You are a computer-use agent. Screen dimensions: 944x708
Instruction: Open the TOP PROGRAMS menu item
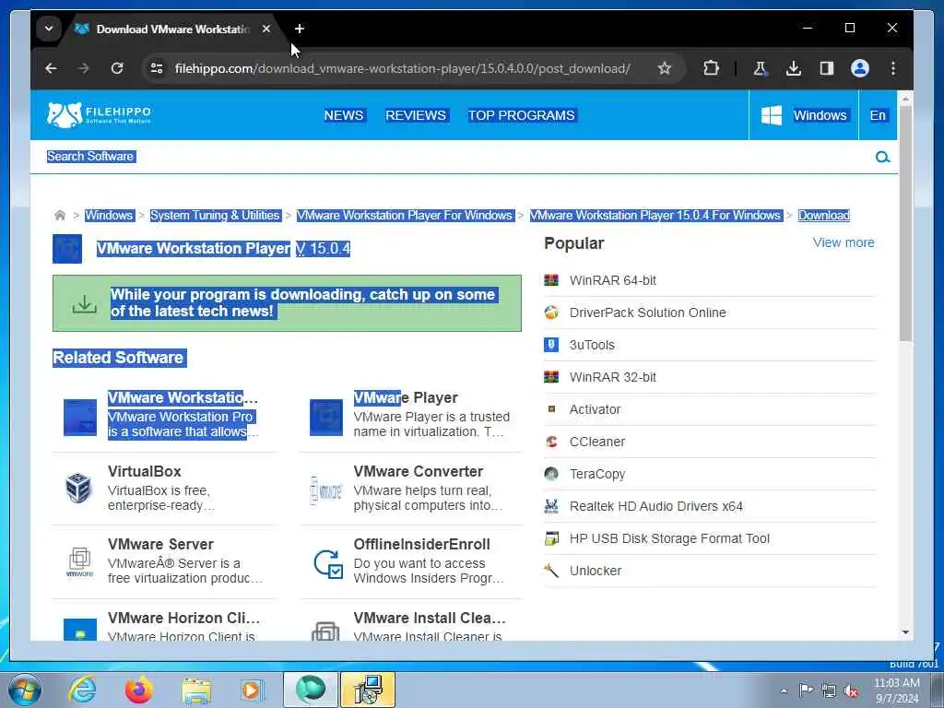coord(522,115)
